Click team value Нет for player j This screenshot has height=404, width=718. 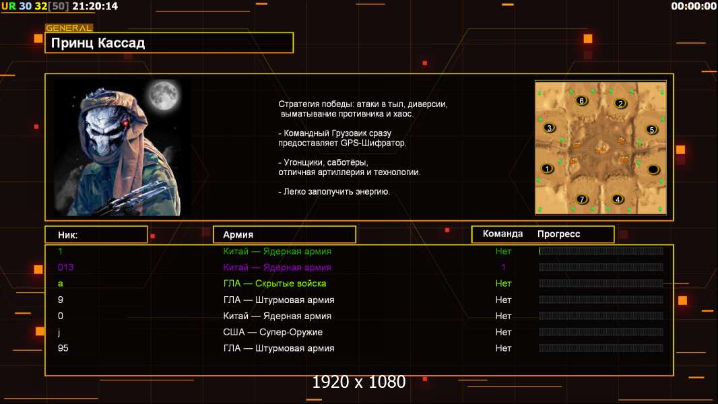(x=503, y=332)
